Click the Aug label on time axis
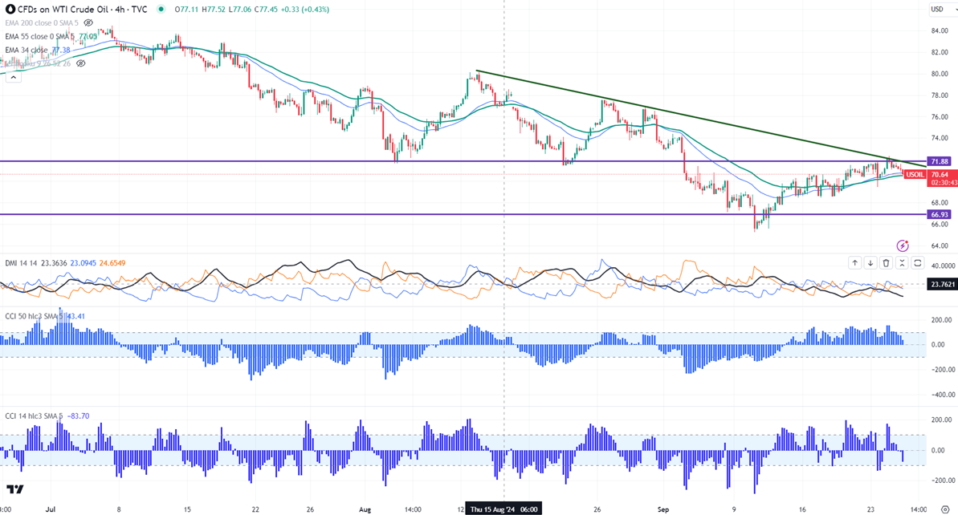 click(x=365, y=509)
